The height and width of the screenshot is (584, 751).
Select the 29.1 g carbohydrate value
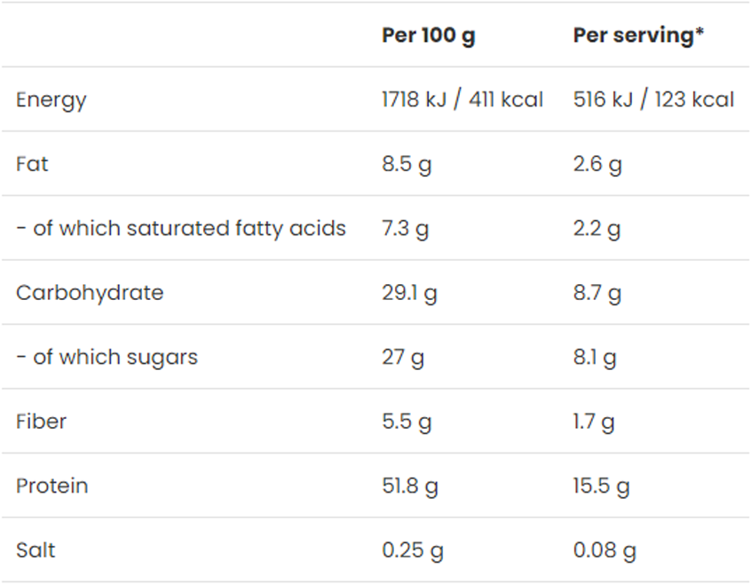[x=409, y=293]
